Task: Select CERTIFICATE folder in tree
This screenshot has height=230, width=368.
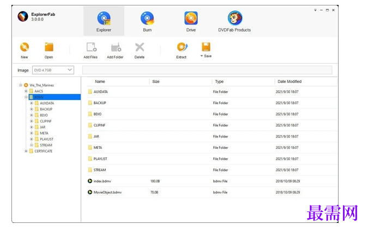Action: pyautogui.click(x=44, y=151)
